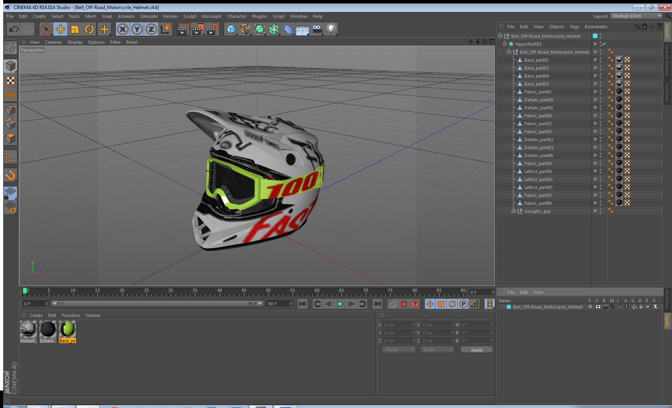The image size is (672, 408).
Task: Click the Coordinate System icon
Action: click(x=166, y=29)
